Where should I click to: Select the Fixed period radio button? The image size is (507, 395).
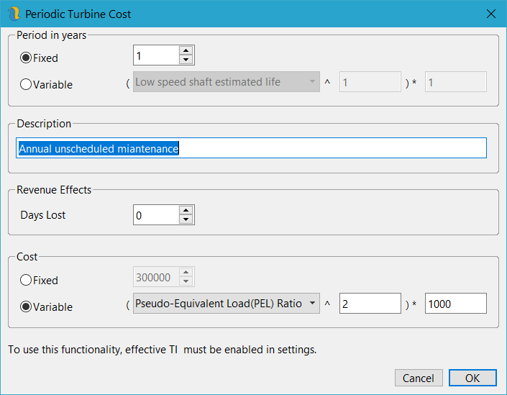click(x=27, y=58)
